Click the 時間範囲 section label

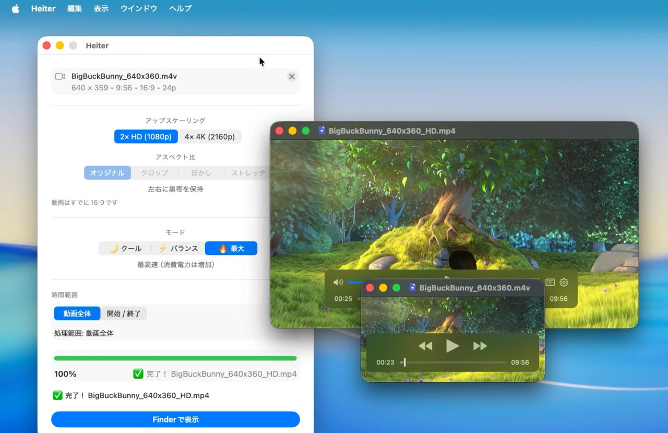65,295
